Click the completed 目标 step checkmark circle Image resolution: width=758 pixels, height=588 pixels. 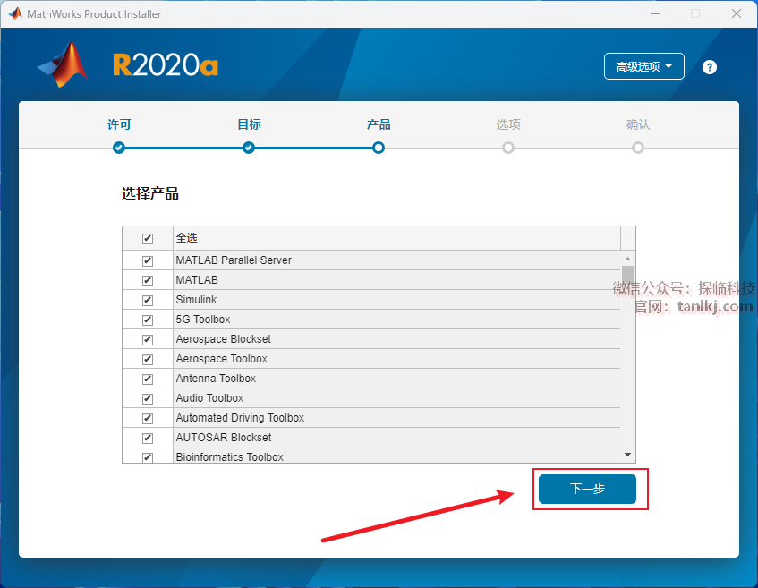249,148
